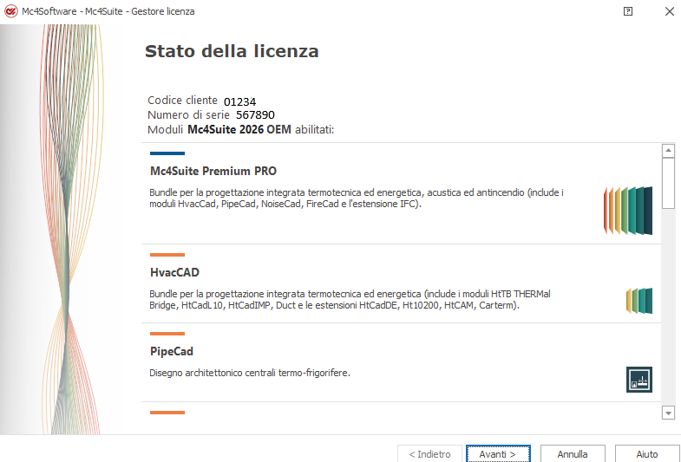Click the PipeCad module icon

click(x=639, y=379)
